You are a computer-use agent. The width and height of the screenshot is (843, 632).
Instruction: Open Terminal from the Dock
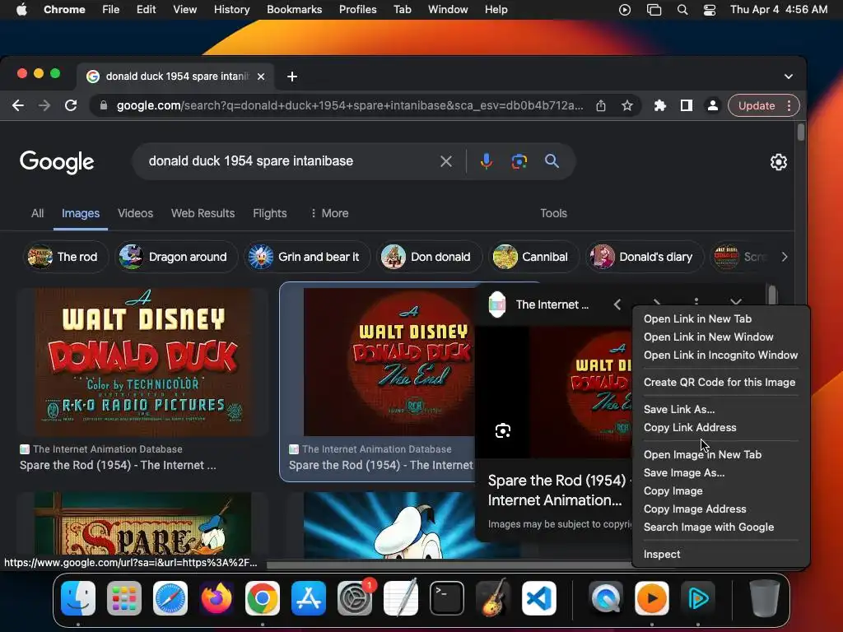[x=447, y=598]
